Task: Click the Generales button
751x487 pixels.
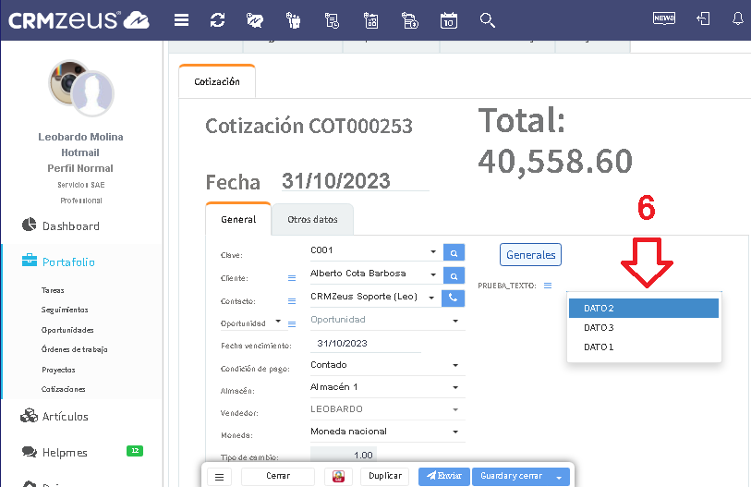Action: pos(530,255)
